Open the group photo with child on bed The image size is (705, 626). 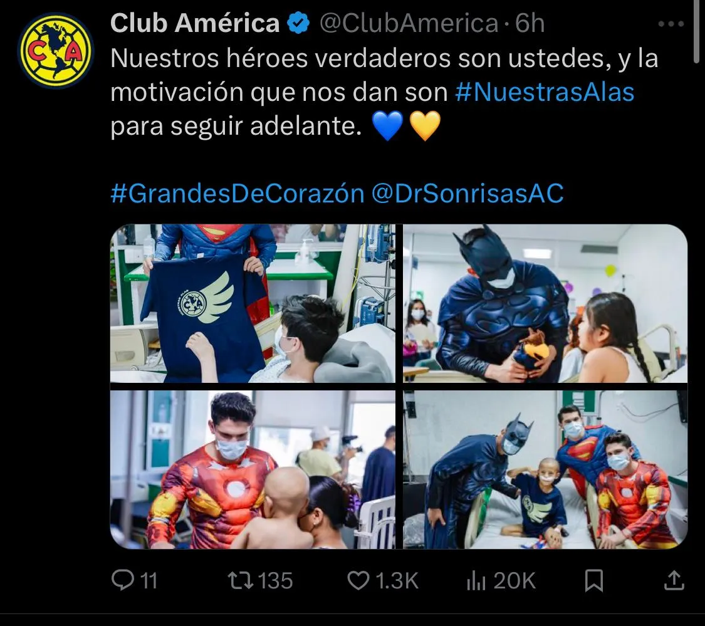545,469
